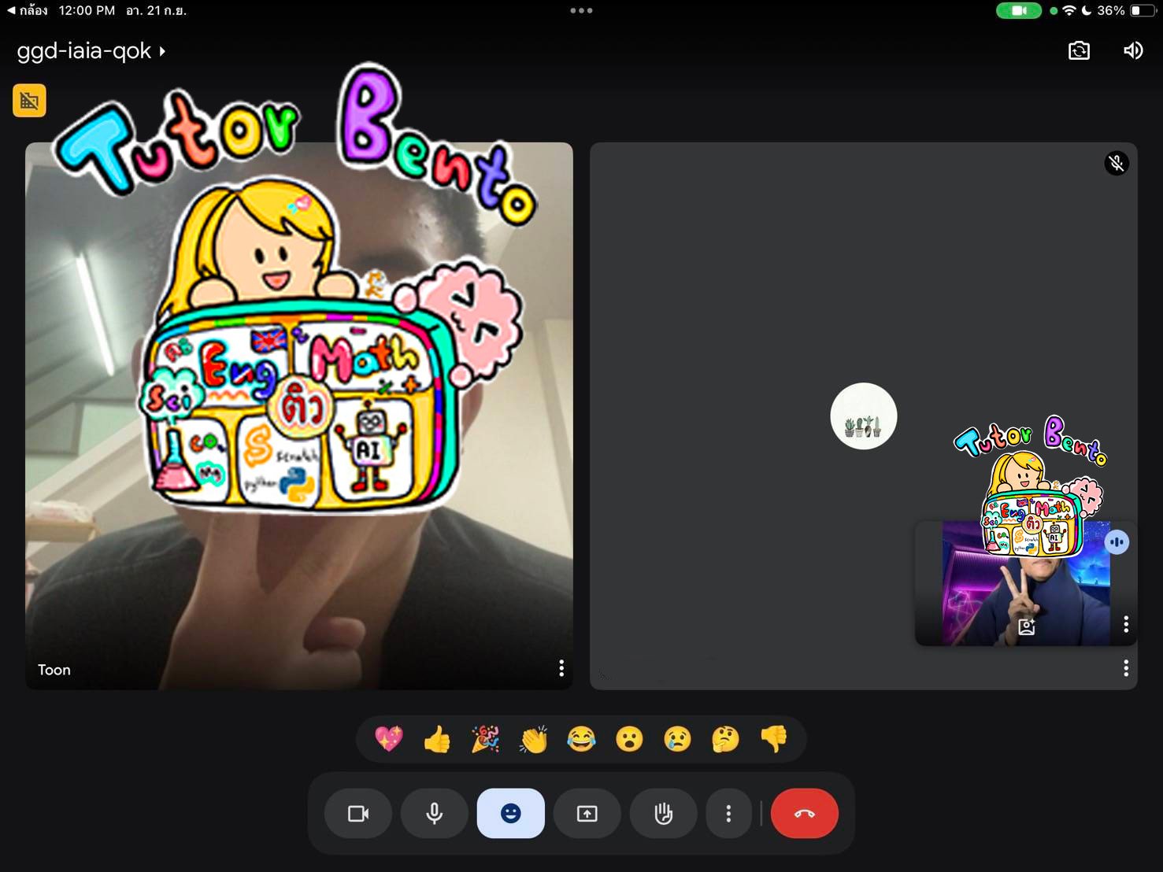
Task: Open the self-view thumbnail options menu
Action: coord(1125,624)
